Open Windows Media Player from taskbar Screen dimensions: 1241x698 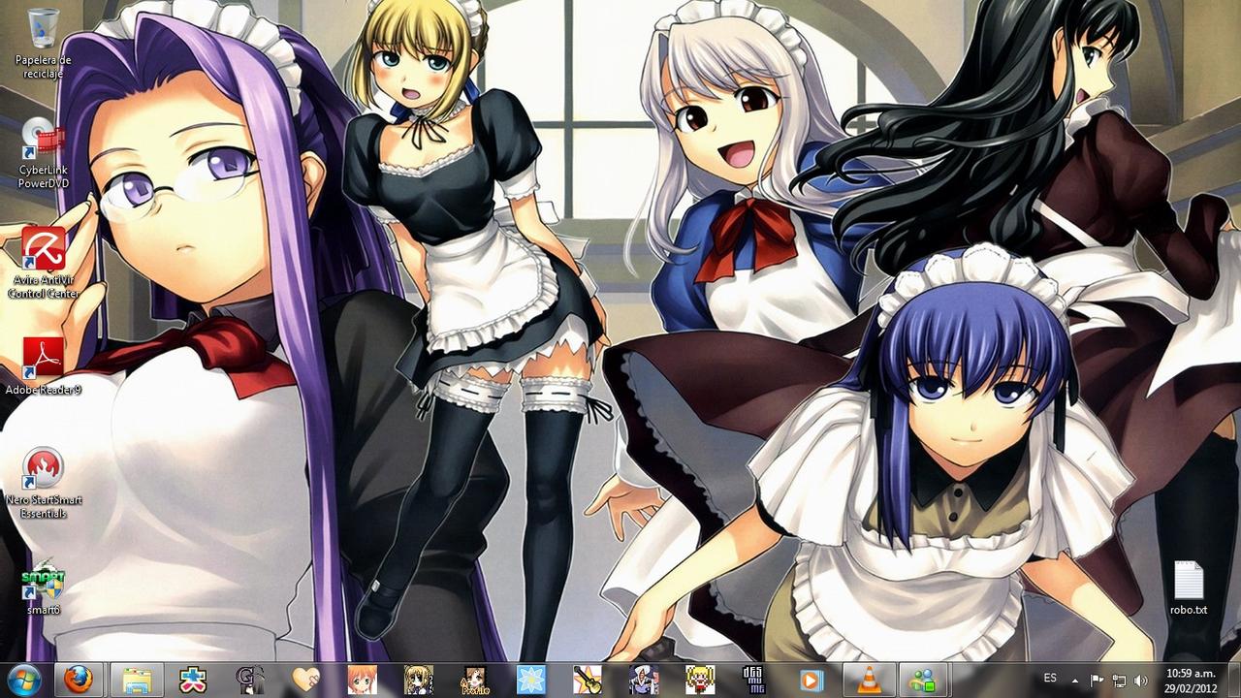pyautogui.click(x=811, y=679)
